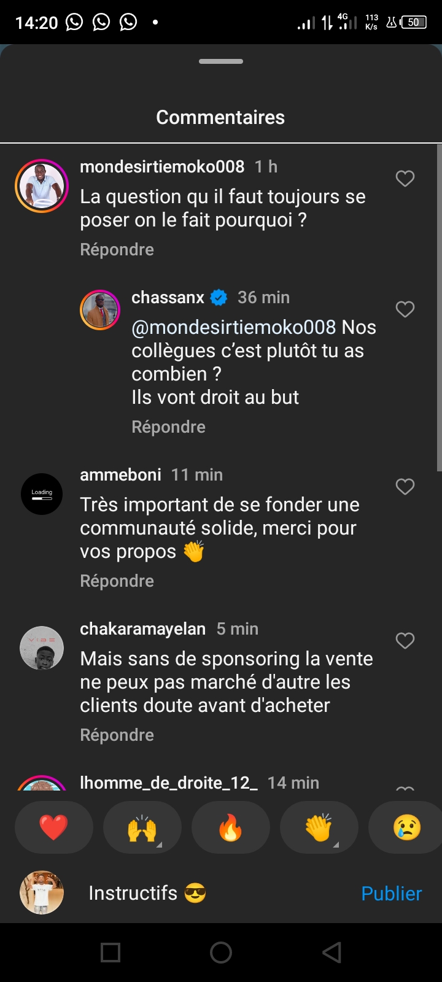
Task: Tap Répondre under chakaramayelan's comment
Action: tap(117, 735)
